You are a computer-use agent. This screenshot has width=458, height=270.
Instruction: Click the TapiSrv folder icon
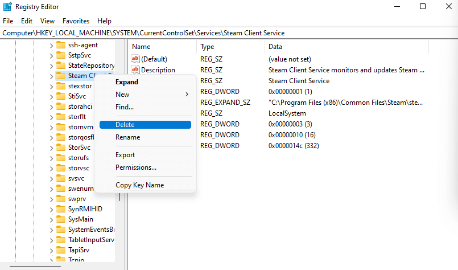61,250
